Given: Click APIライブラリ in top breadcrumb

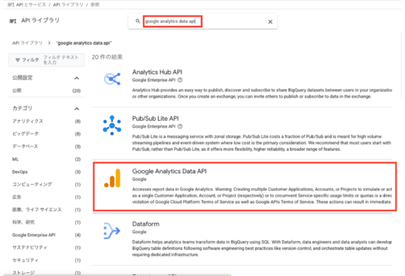Looking at the screenshot, I should point(68,5).
